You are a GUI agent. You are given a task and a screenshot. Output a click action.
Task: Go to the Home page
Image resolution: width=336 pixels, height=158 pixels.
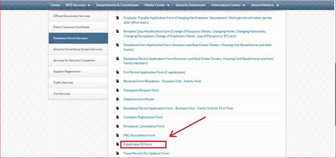(x=55, y=5)
